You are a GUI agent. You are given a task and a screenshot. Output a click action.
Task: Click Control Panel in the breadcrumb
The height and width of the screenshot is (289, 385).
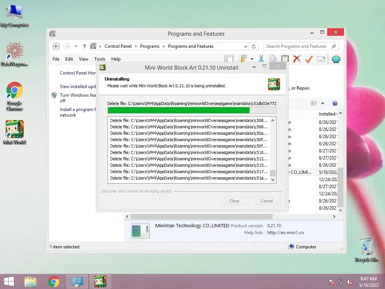point(118,46)
